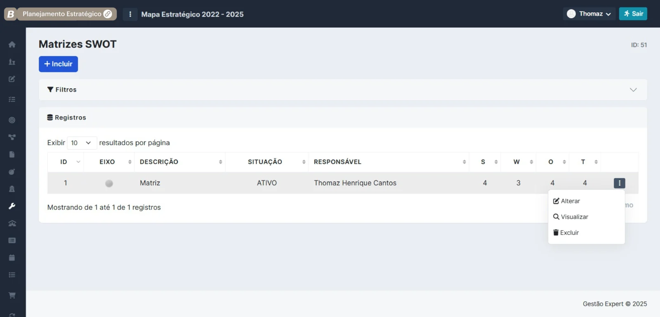Sort by the Descrição column header
The width and height of the screenshot is (660, 317).
point(159,162)
